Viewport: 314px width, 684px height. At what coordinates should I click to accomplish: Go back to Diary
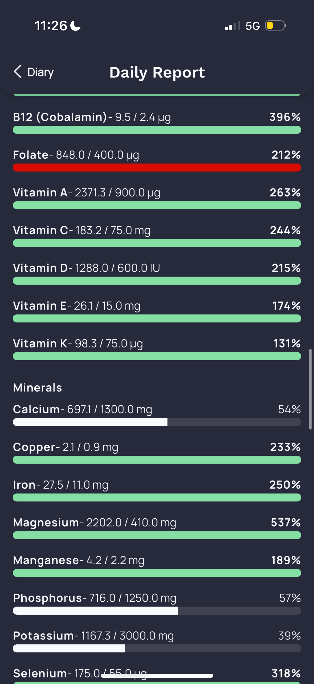coord(33,72)
